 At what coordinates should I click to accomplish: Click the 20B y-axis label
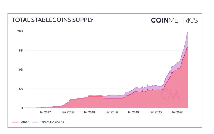tap(20, 31)
